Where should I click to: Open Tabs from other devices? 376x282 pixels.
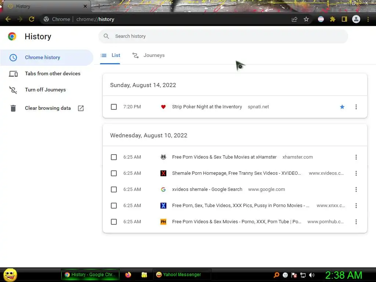coord(47,73)
